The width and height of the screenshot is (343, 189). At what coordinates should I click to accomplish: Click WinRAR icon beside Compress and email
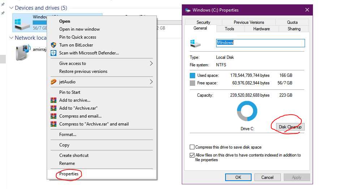(53, 116)
